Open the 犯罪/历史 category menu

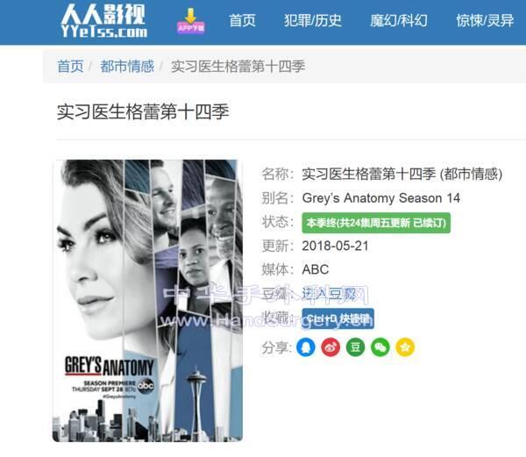pyautogui.click(x=313, y=20)
